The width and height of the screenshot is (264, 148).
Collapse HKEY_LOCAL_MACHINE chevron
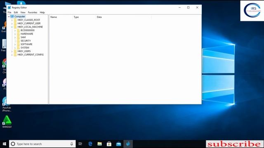pos(12,27)
